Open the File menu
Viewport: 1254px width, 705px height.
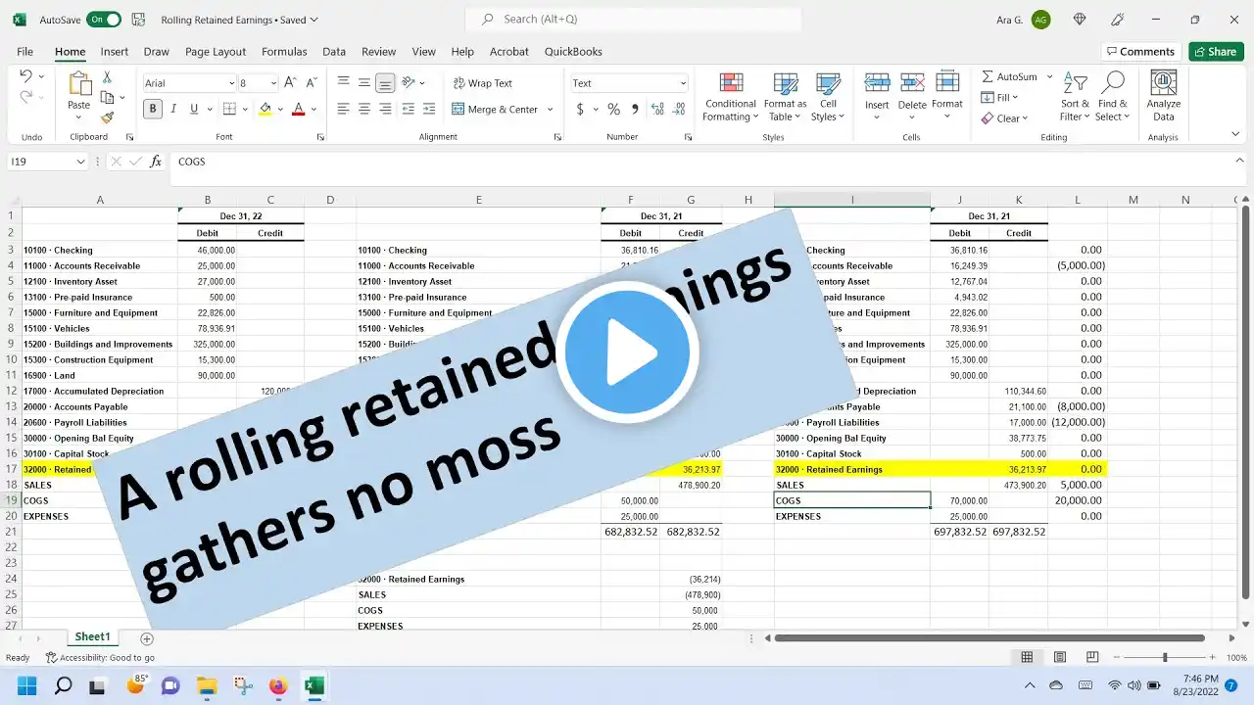tap(24, 52)
